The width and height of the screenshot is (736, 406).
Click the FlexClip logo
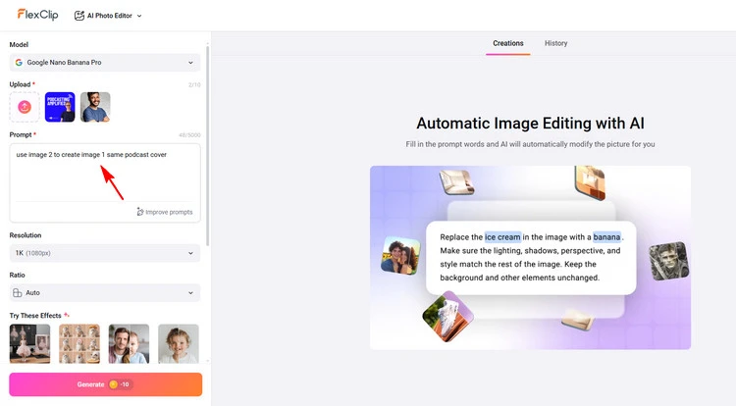[x=38, y=15]
